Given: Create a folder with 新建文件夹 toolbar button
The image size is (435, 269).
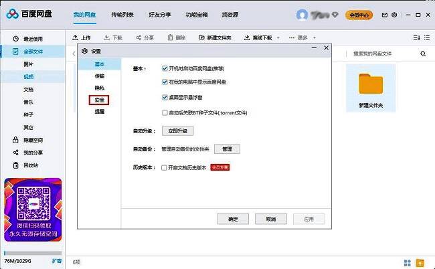Looking at the screenshot, I should (x=215, y=37).
